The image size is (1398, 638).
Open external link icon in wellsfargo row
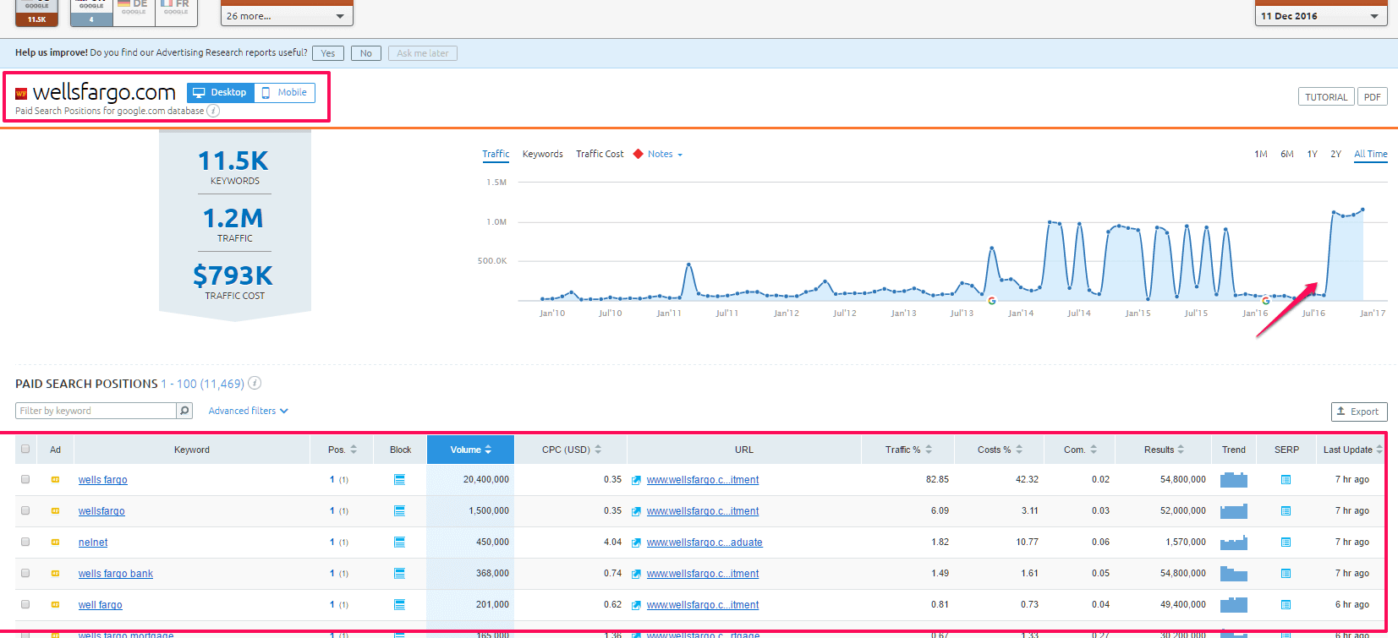click(636, 511)
